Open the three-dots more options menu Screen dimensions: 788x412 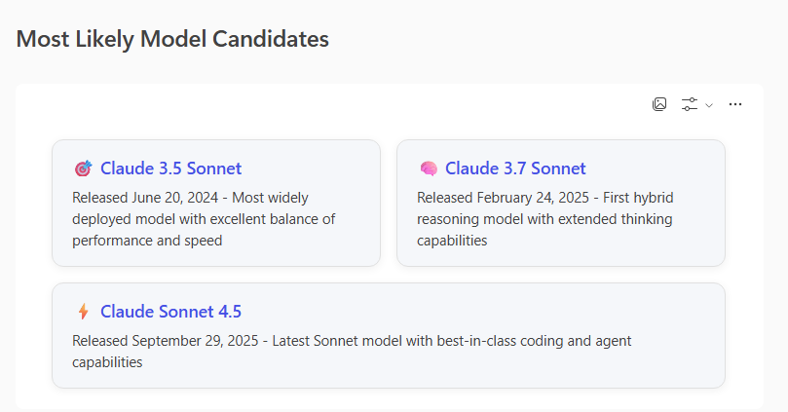tap(735, 104)
